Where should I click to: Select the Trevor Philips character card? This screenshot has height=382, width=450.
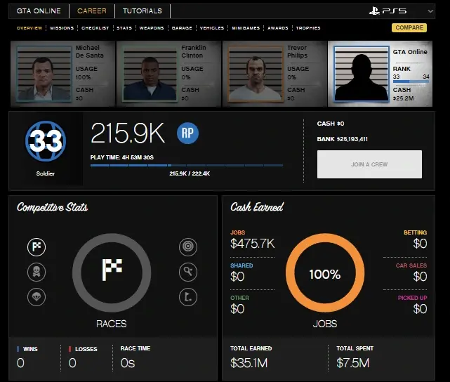(x=273, y=72)
